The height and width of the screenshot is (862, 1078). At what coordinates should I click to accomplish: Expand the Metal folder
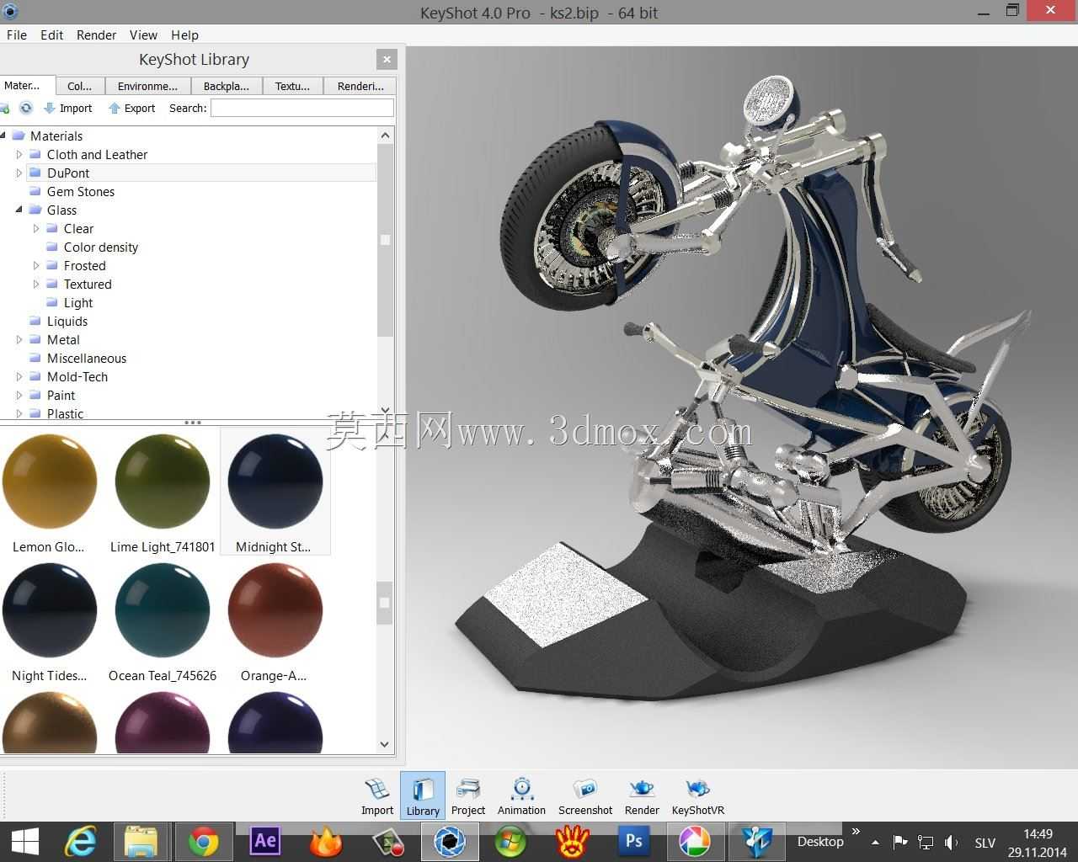[x=19, y=339]
